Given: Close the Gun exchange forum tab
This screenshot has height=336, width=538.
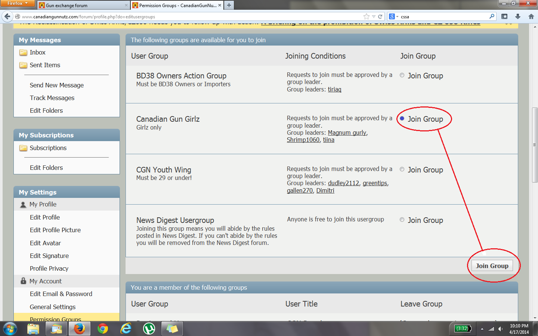Looking at the screenshot, I should (x=126, y=5).
